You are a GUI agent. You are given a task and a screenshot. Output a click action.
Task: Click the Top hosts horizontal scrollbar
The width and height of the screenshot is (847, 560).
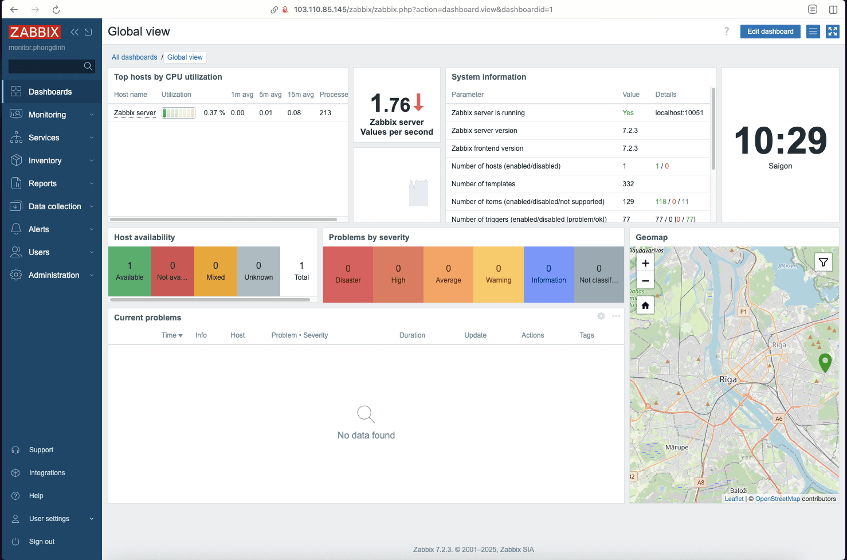(x=223, y=219)
